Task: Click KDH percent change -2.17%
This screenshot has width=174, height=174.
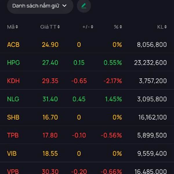Action: (x=113, y=81)
